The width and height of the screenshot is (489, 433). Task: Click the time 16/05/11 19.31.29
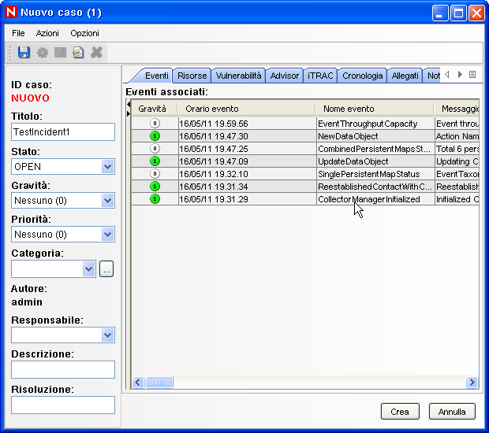click(214, 199)
